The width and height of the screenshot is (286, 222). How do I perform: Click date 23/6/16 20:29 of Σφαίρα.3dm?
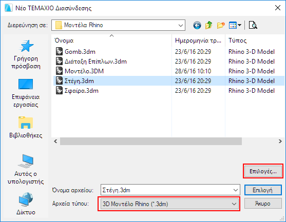click(193, 91)
